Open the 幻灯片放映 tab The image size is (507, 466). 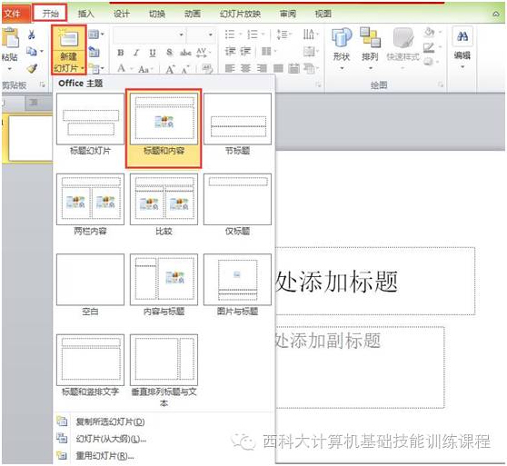(240, 14)
